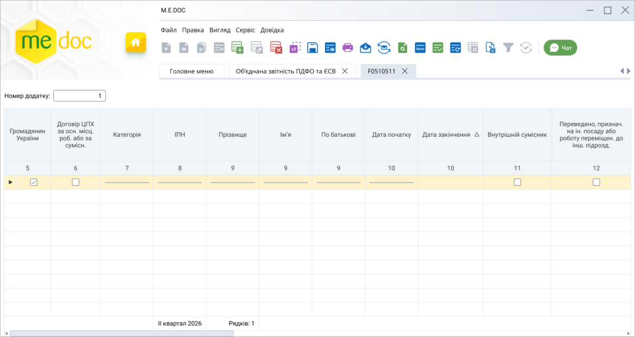635x337 pixels.
Task: Click the envelope download icon
Action: [365, 48]
